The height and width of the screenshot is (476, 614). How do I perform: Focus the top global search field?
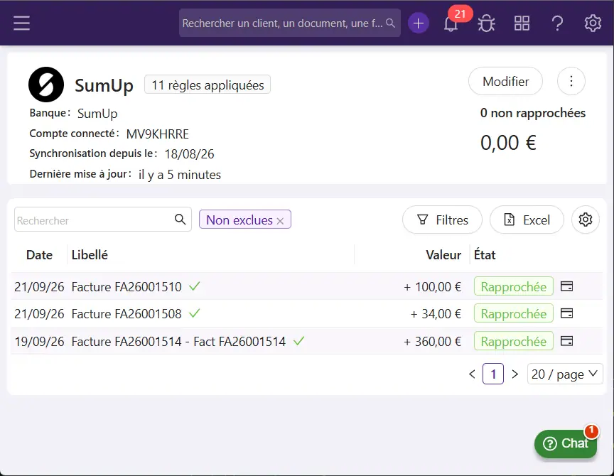point(290,23)
